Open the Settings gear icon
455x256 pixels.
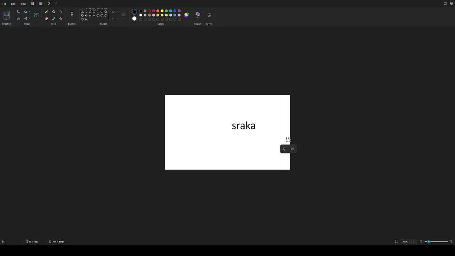(x=451, y=4)
